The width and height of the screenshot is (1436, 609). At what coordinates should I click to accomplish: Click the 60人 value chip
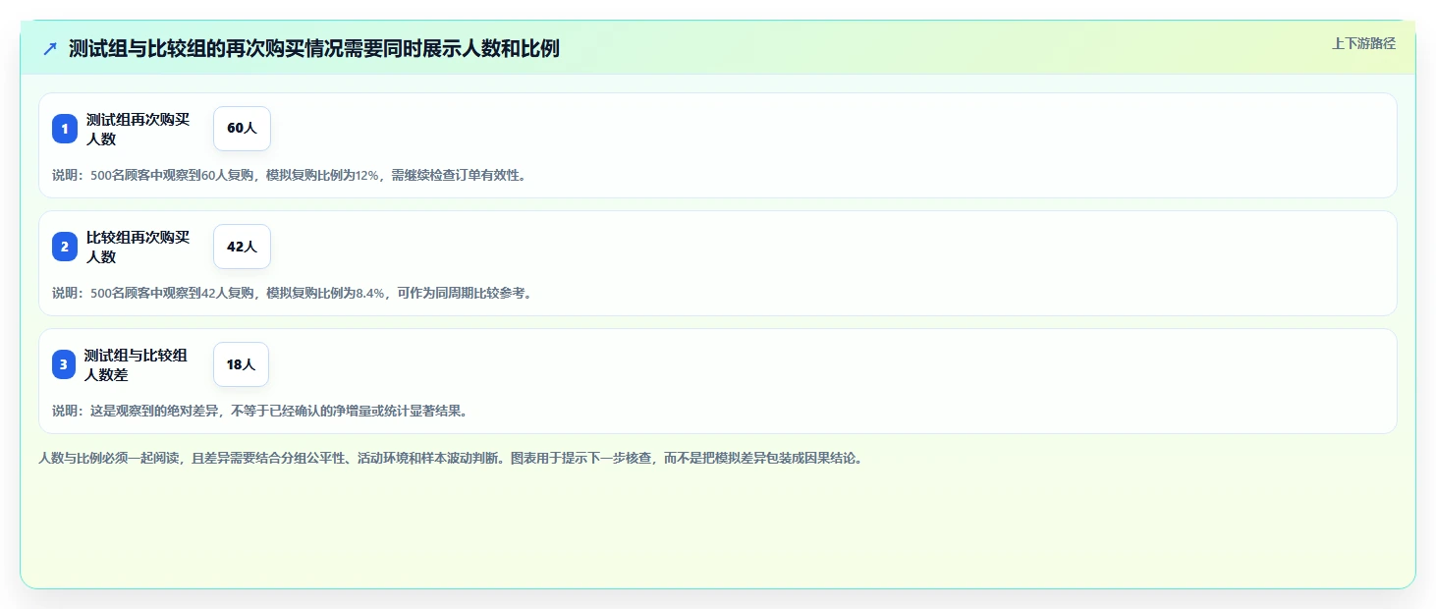coord(242,129)
